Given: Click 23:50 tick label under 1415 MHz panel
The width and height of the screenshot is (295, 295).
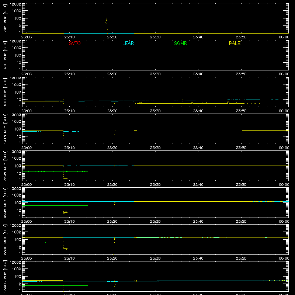Looking at the screenshot, I should (x=241, y=148).
